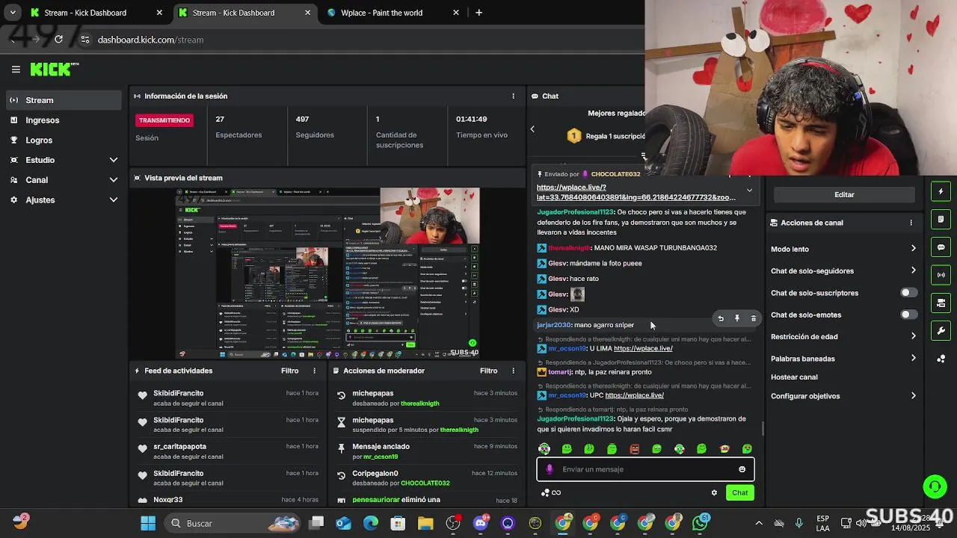
Task: Switch to the first Stream - Kick Dashboard tab
Action: click(x=96, y=13)
